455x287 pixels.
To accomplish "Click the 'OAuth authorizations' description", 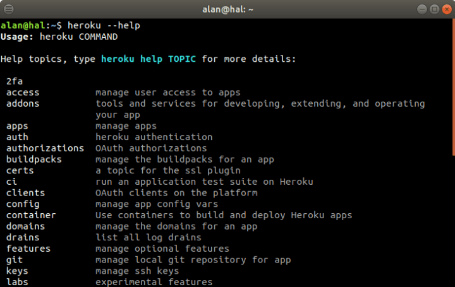I will click(x=151, y=148).
